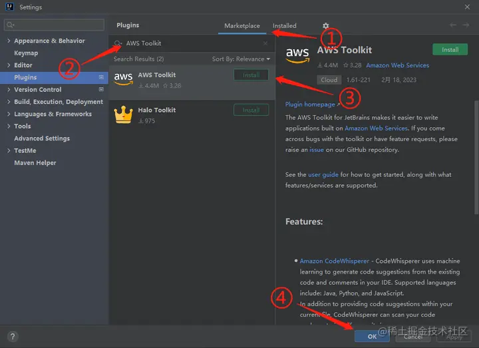Open Amazon Web Services vendor link
479x348 pixels.
[x=397, y=65]
